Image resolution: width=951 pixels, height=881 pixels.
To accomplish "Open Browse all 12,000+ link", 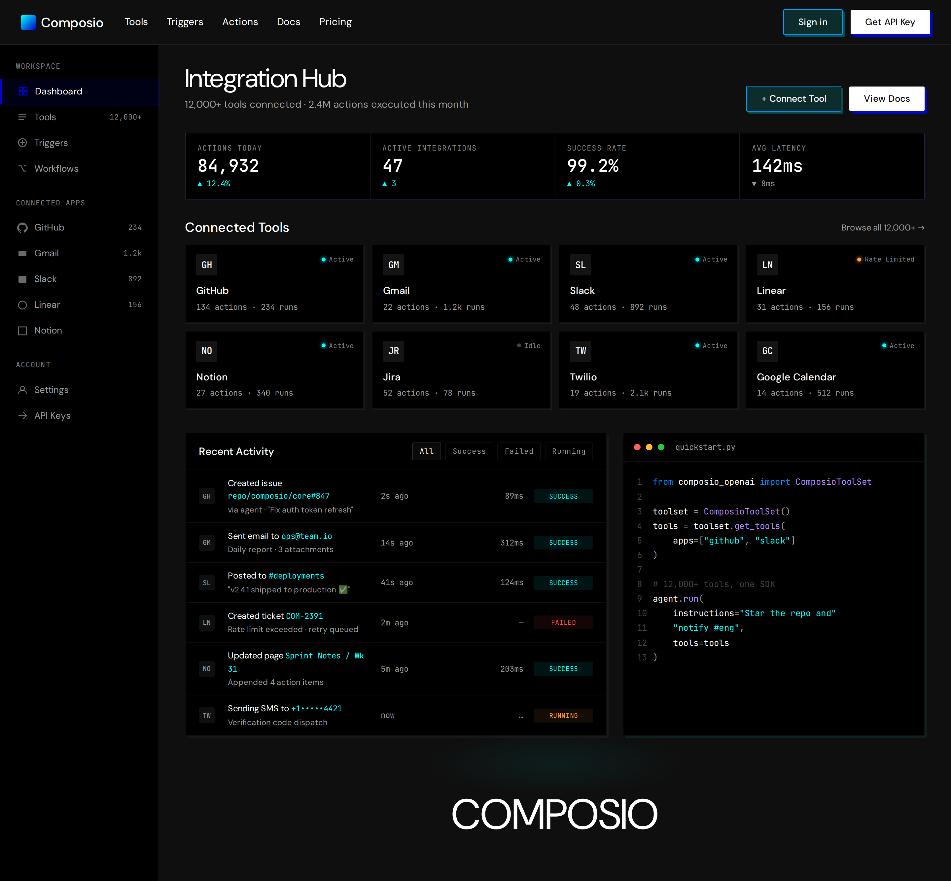I will 882,228.
